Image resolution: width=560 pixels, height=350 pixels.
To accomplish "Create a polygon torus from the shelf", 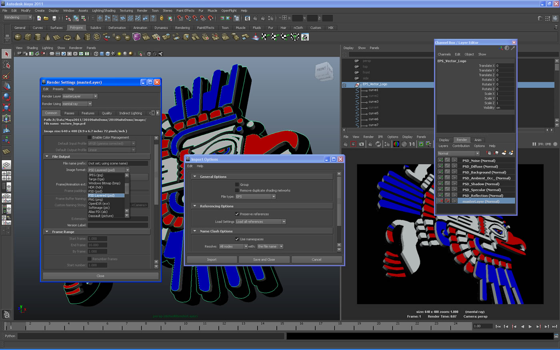I will pyautogui.click(x=67, y=37).
